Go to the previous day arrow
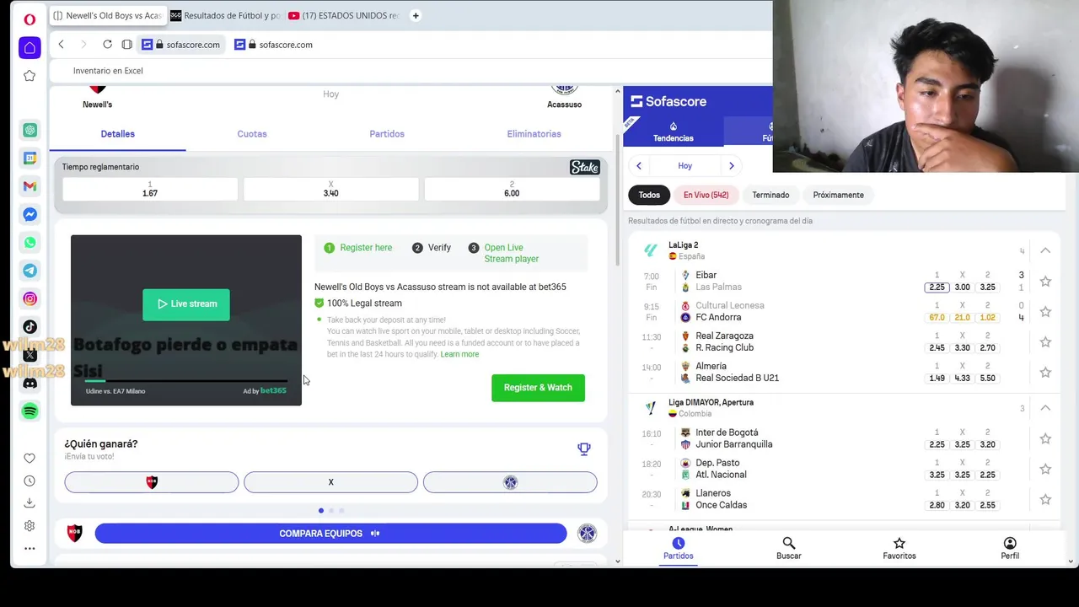Viewport: 1079px width, 607px height. coord(639,166)
